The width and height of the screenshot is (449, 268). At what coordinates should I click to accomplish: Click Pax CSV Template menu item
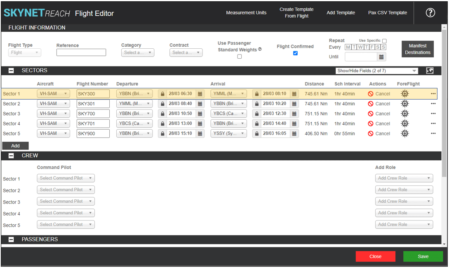(387, 13)
